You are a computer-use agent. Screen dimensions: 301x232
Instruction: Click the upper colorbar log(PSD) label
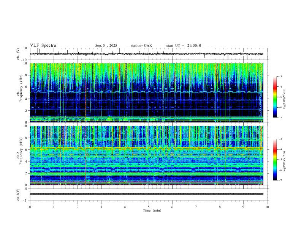tap(284, 99)
